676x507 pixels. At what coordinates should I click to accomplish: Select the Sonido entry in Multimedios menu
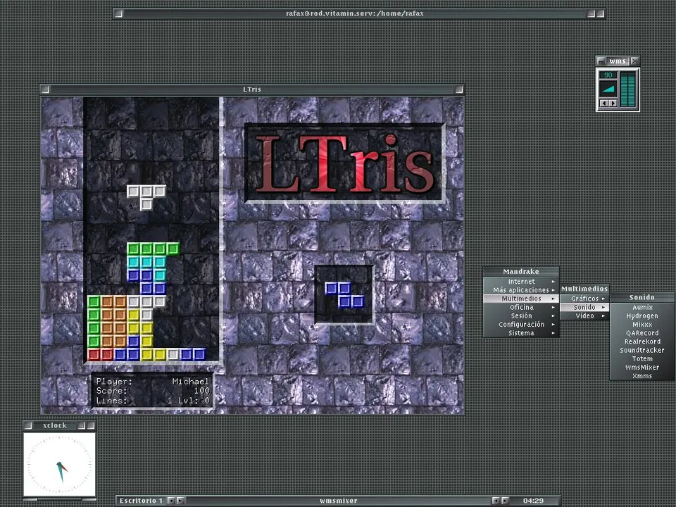click(x=584, y=308)
